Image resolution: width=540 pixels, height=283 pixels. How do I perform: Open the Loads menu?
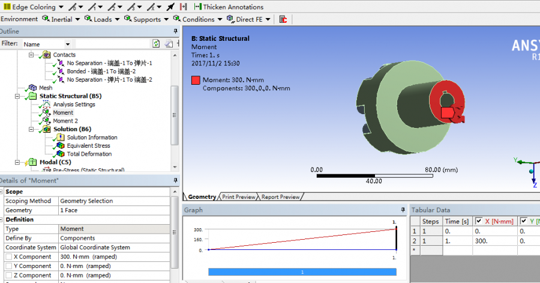coord(102,19)
